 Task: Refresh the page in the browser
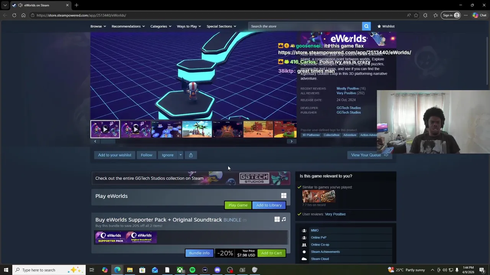(14, 15)
